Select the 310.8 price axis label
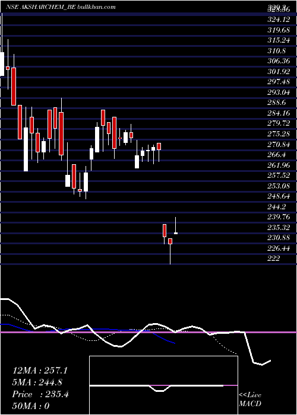 pos(277,50)
